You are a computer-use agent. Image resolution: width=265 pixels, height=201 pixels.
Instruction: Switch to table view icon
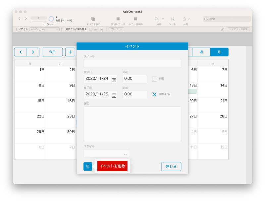click(x=101, y=29)
